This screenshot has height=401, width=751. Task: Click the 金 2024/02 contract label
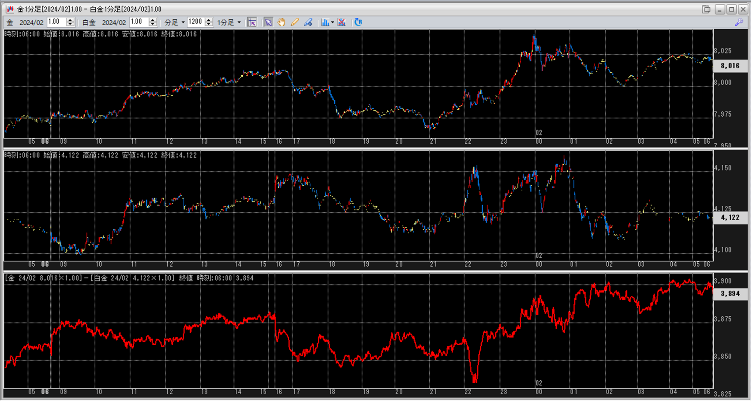pos(31,23)
